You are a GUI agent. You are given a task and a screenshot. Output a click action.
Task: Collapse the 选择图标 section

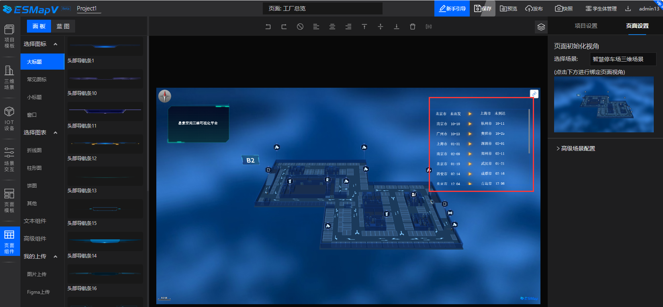coord(55,44)
